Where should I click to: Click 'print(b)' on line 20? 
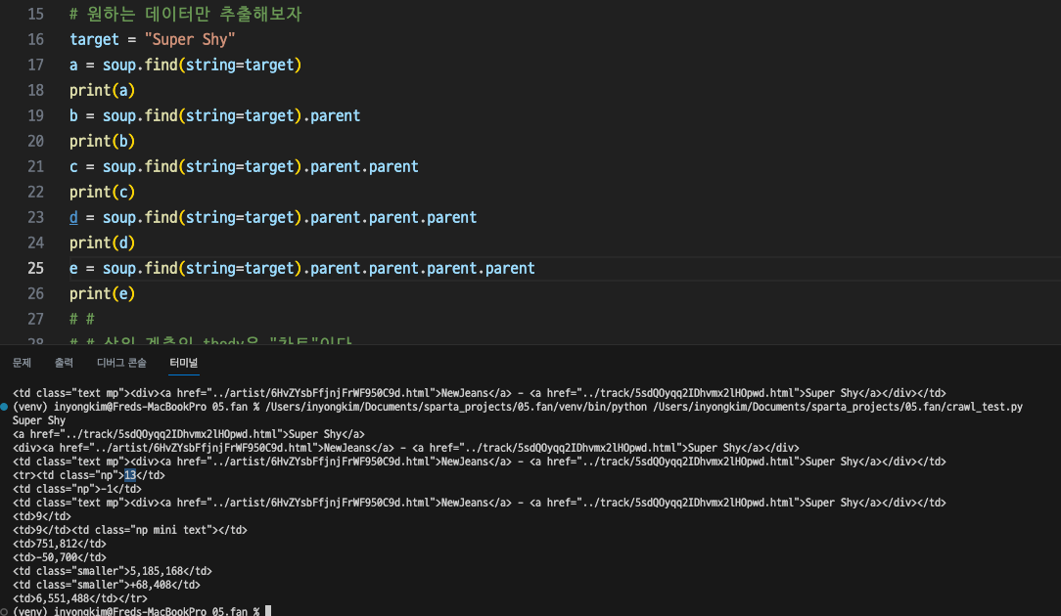(x=102, y=142)
